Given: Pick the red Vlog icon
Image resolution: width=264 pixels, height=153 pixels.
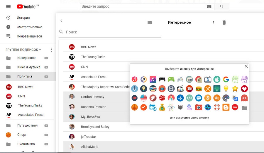Looking at the screenshot, I should click(235, 107).
